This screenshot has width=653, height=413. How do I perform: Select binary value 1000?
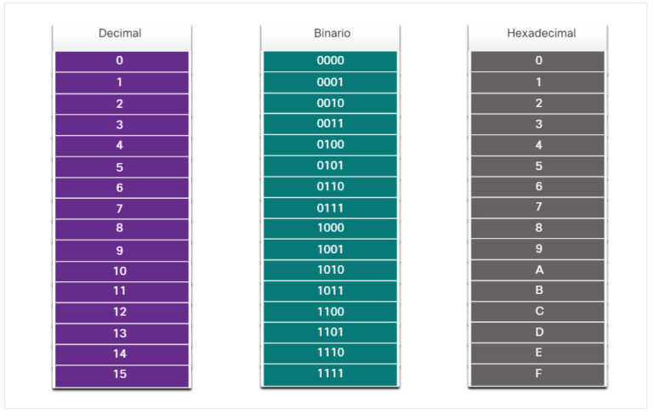coord(330,229)
